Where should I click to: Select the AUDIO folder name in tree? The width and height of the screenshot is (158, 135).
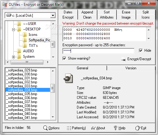click(x=29, y=51)
